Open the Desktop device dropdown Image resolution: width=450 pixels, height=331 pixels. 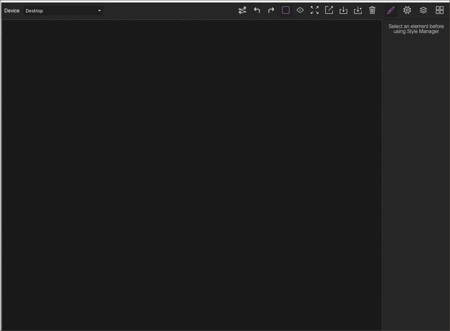[x=63, y=11]
